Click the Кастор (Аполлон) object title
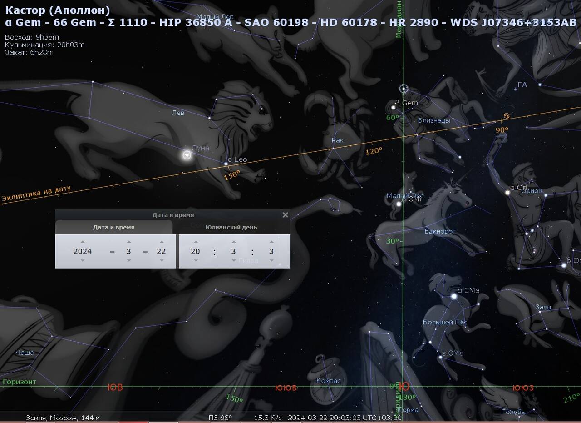This screenshot has height=423, width=581. click(x=58, y=10)
